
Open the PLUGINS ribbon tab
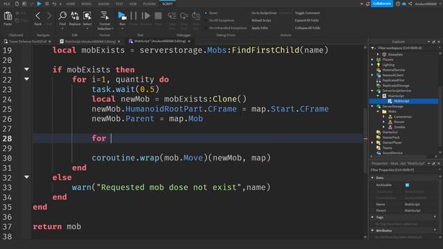(150, 4)
